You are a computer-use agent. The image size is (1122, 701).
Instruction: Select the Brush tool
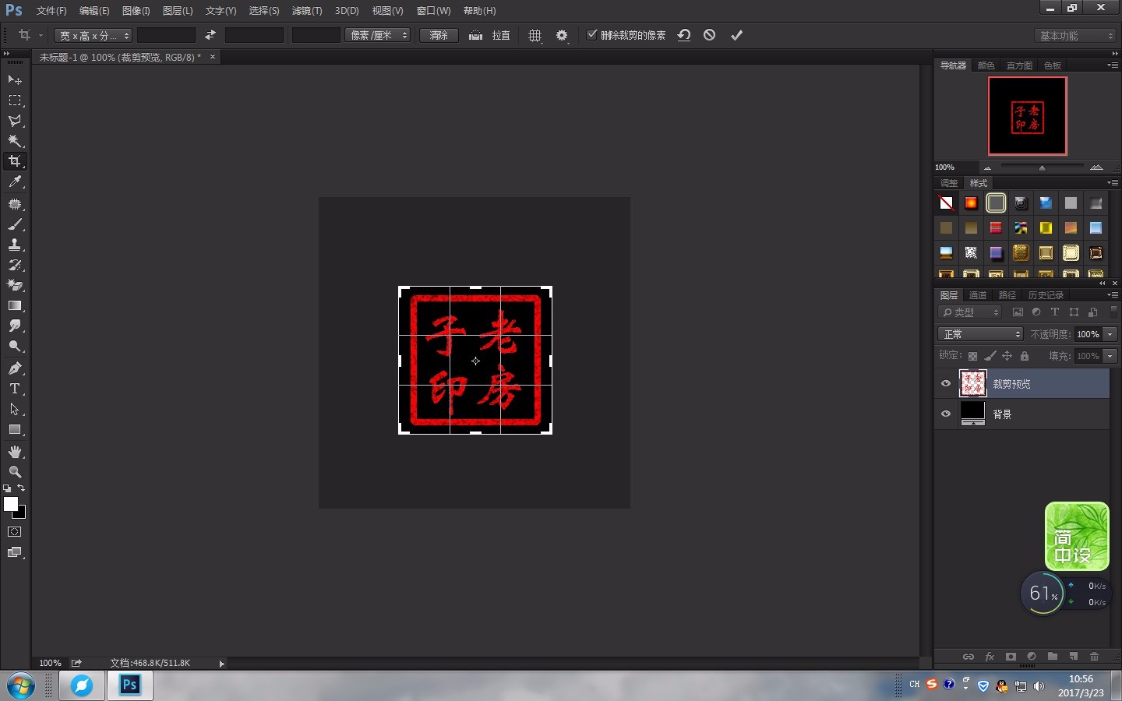[x=15, y=224]
